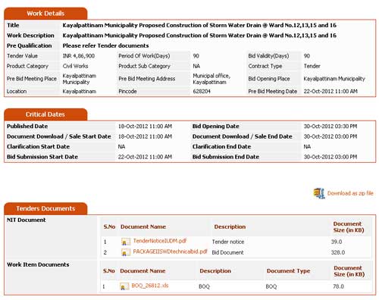Click the Pre Bid Meeting Date value
This screenshot has height=300, width=379.
point(330,92)
